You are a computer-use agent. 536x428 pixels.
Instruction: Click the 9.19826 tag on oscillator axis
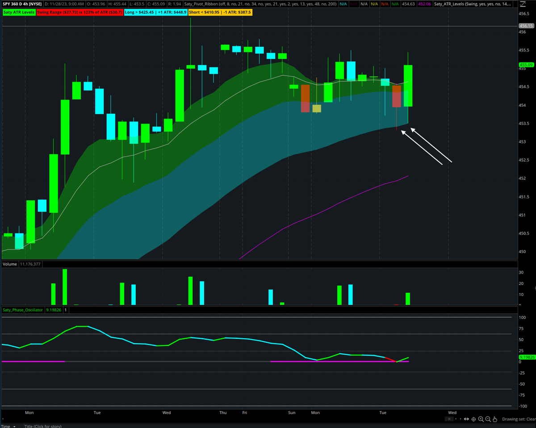527,357
